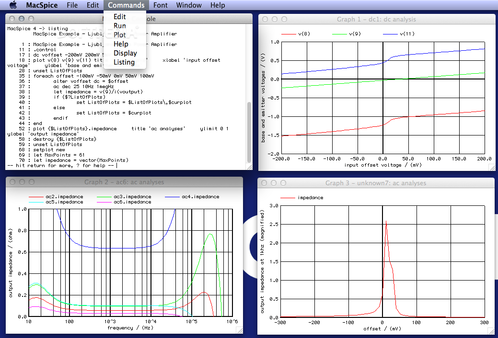This screenshot has height=338, width=498.
Task: Choose Run from the Commands dropdown
Action: tap(120, 26)
